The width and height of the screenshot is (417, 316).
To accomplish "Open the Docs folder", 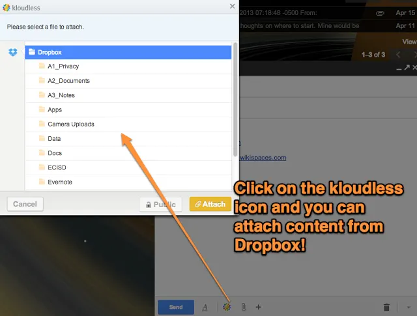I will point(128,153).
